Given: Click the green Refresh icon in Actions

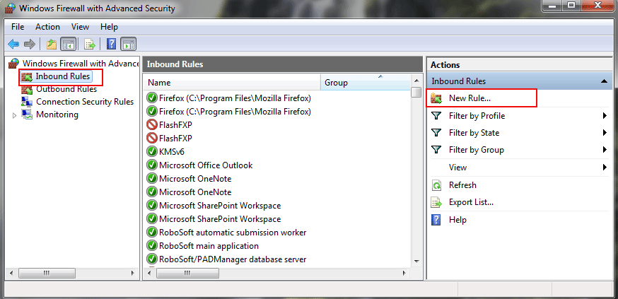Looking at the screenshot, I should point(436,185).
